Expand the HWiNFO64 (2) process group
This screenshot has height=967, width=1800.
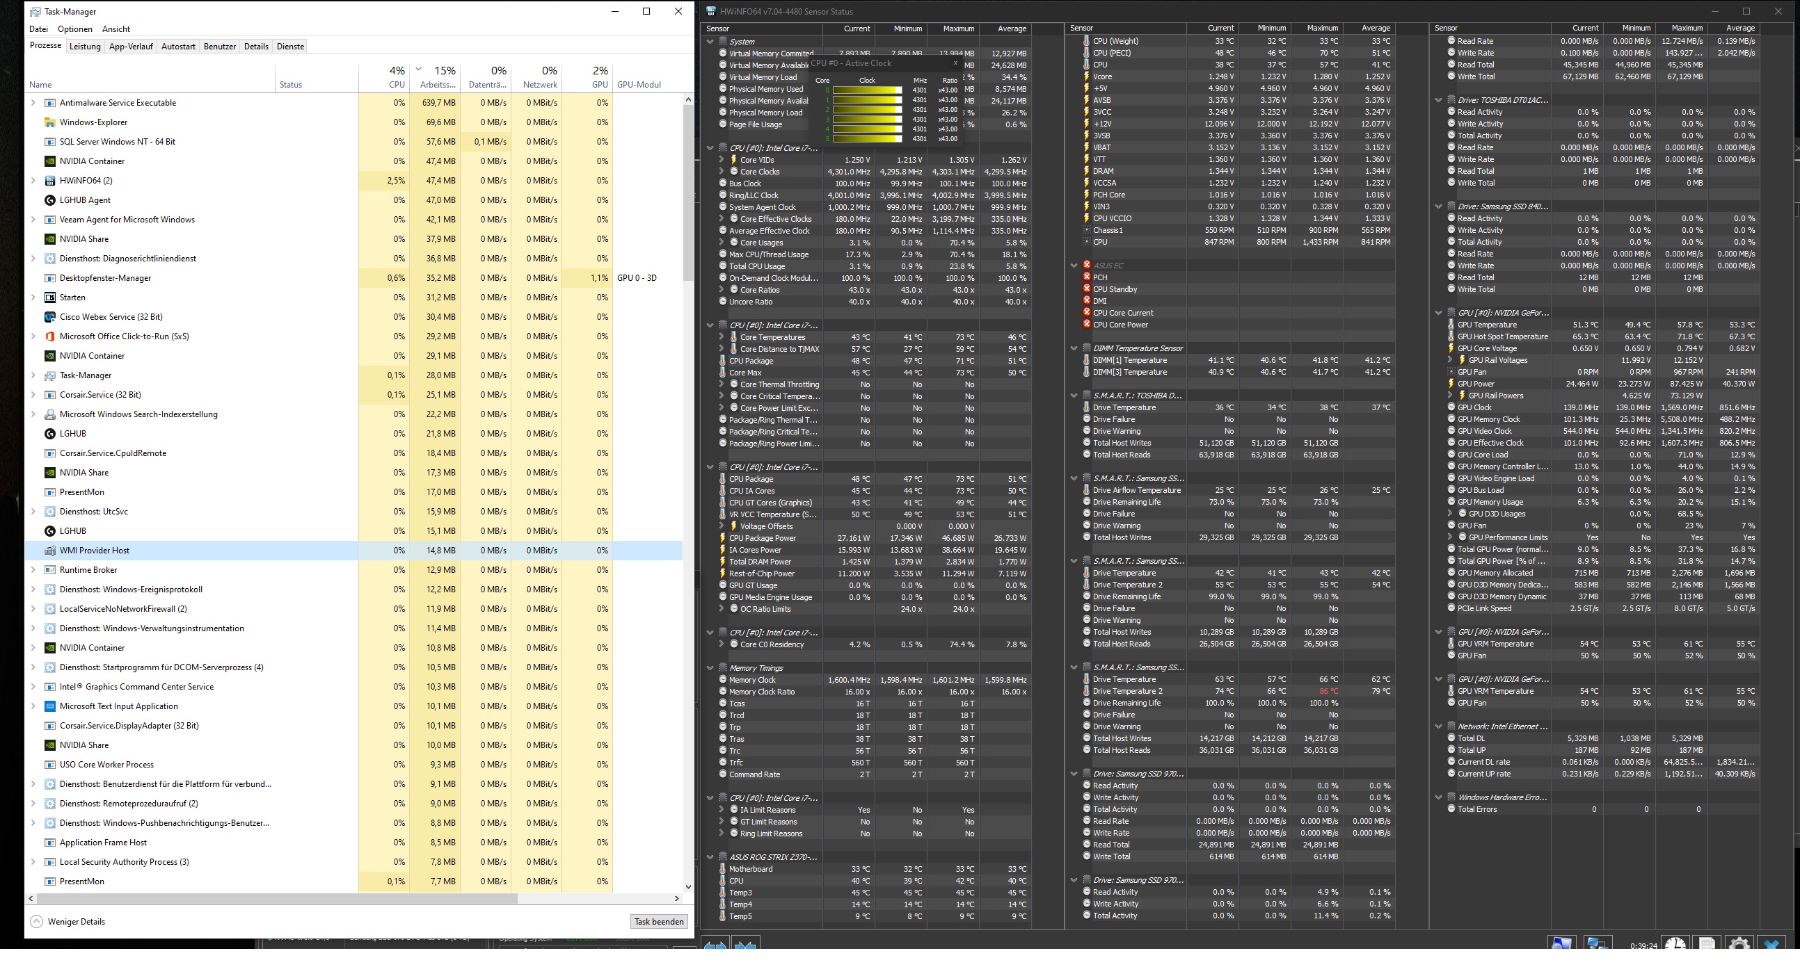coord(33,181)
